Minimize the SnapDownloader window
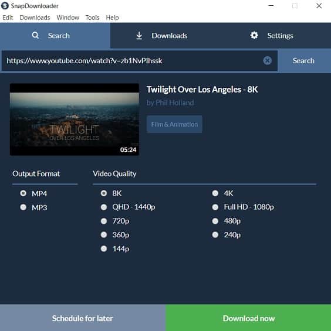 coord(271,6)
